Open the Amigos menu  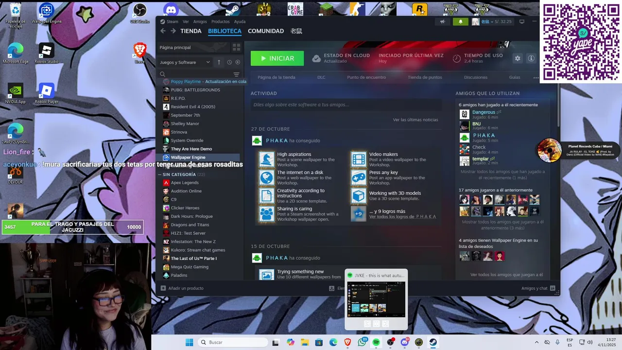tap(200, 21)
